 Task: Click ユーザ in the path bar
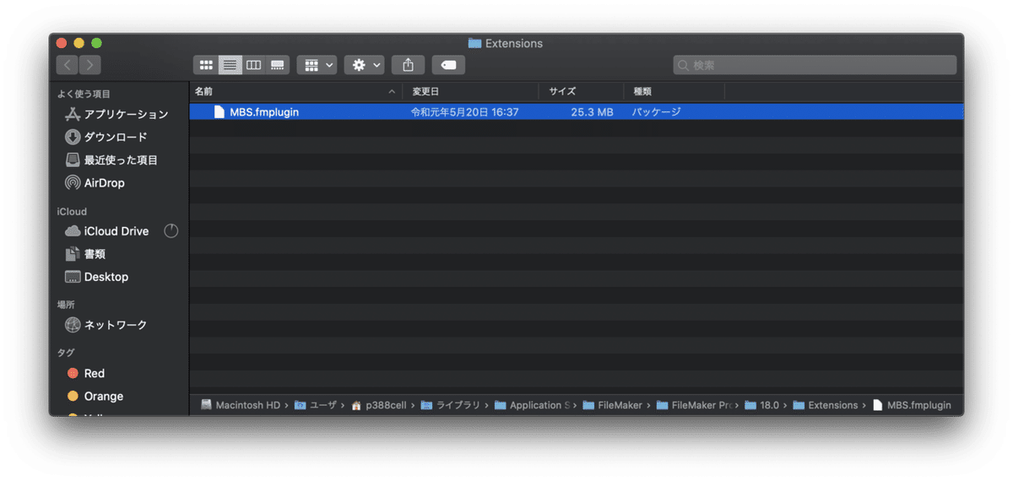tap(315, 405)
